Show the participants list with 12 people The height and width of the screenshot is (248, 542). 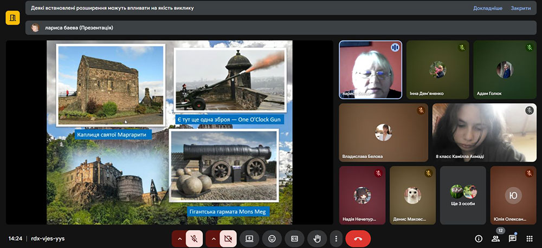495,238
